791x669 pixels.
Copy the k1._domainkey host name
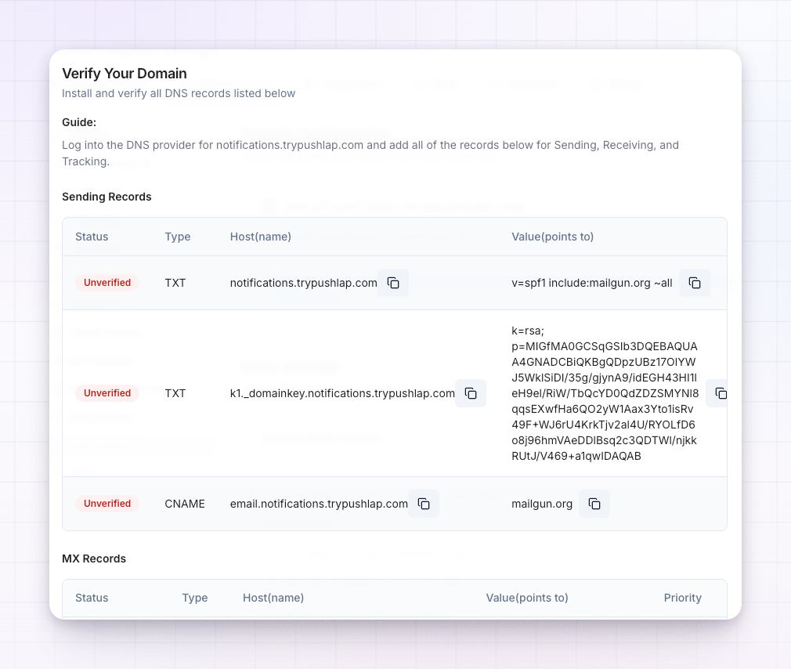[x=470, y=393]
